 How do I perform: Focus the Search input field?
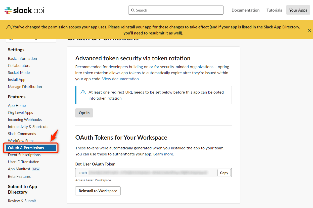(176, 10)
